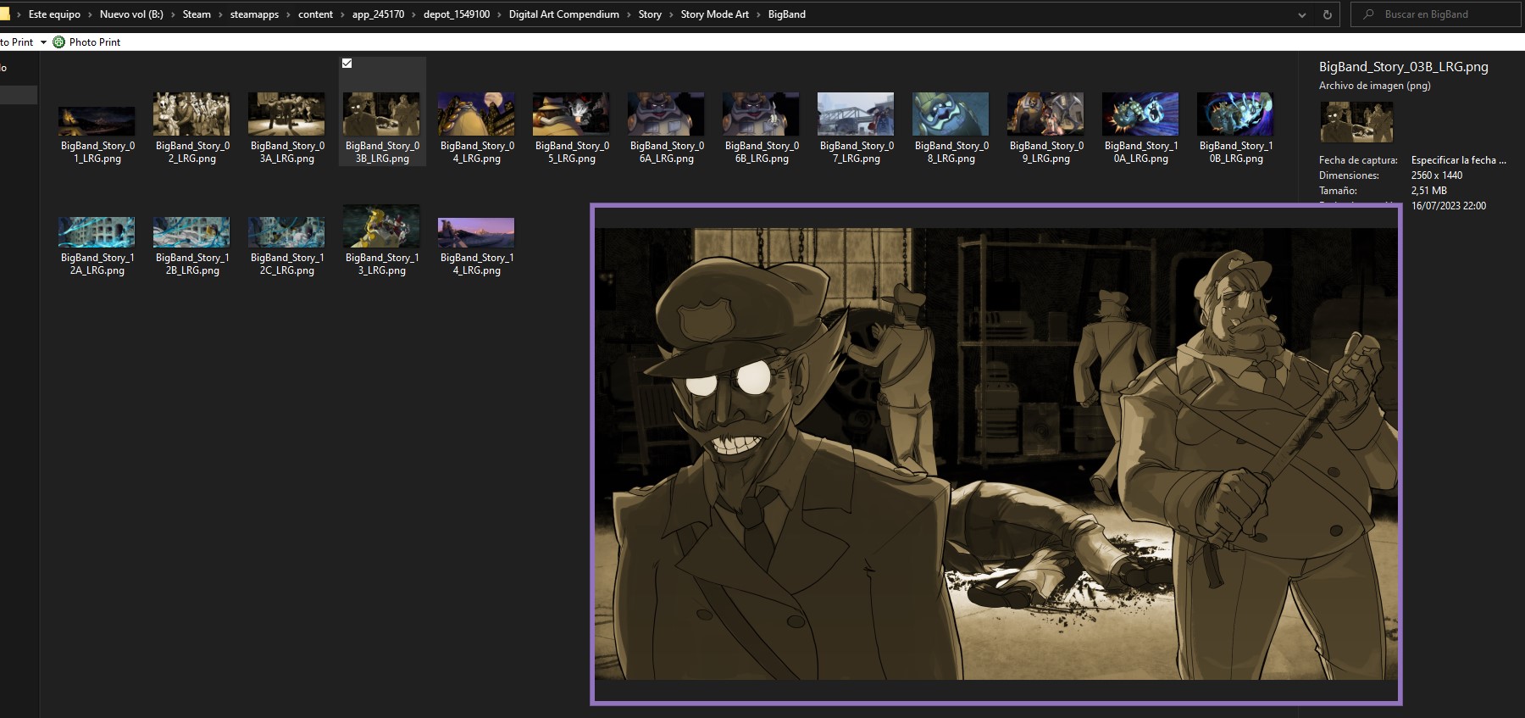Expand the chevron after Steam breadcrumb

click(220, 14)
